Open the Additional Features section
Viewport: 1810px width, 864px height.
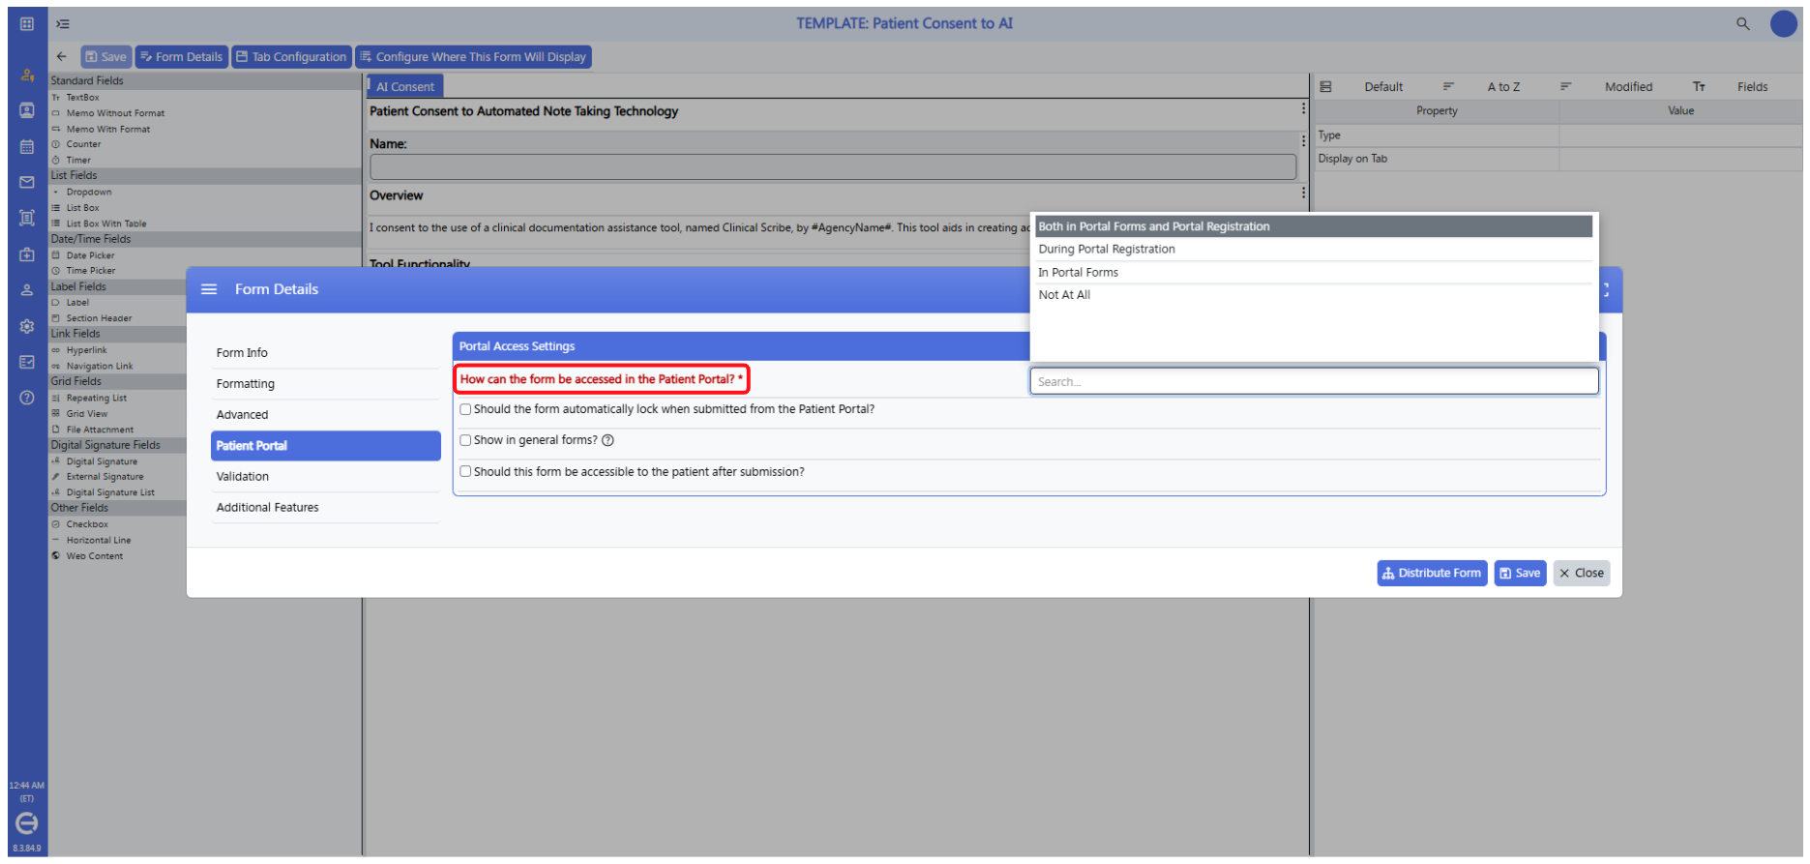pos(325,508)
